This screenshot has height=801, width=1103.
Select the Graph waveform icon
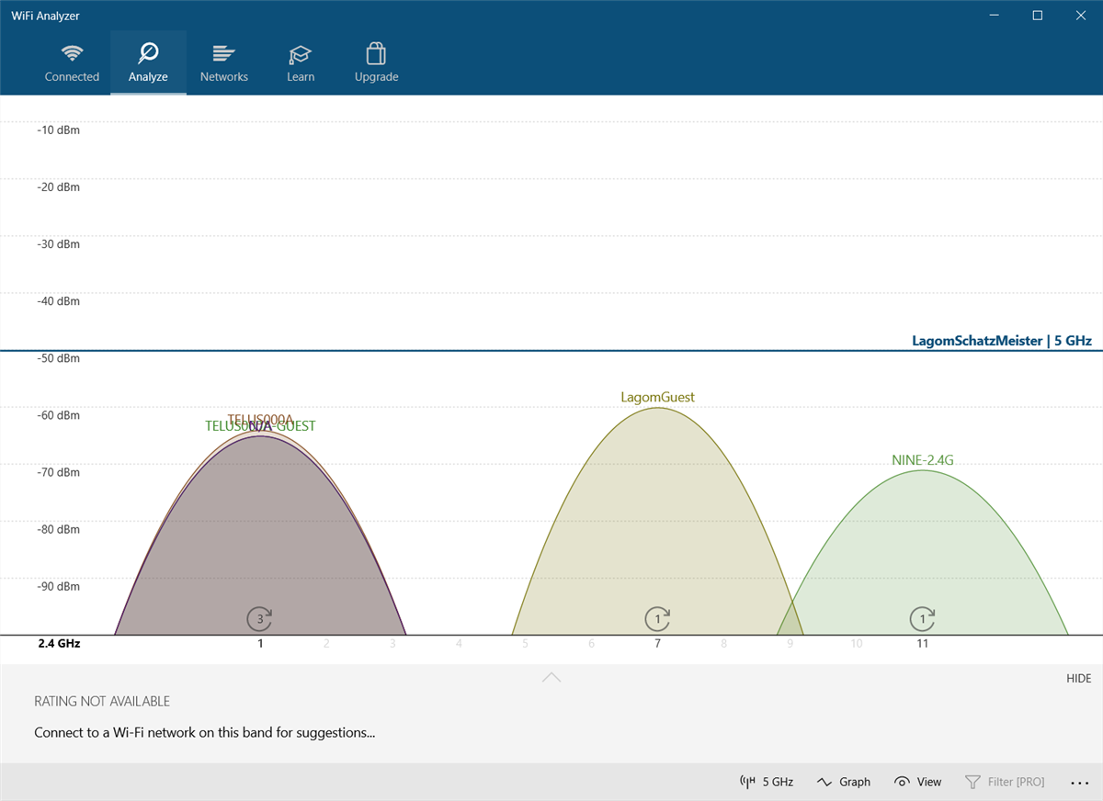pos(825,781)
